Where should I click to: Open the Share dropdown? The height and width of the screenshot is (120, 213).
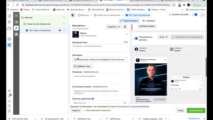tap(163, 37)
